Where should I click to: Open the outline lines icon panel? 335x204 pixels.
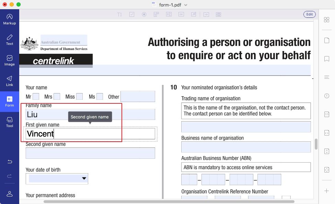coord(326,77)
